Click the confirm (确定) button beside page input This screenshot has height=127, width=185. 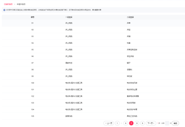(x=175, y=123)
